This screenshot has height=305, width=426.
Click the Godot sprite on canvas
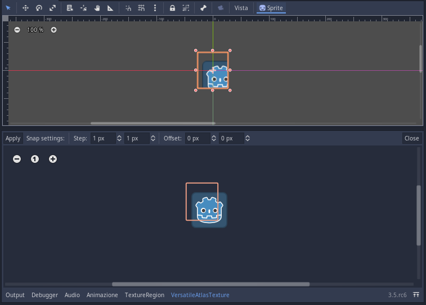coord(215,74)
